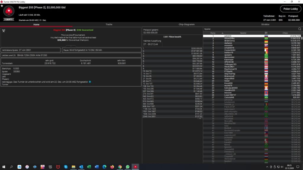The width and height of the screenshot is (303, 170).
Task: Select the Spieler column header
Action: [243, 33]
